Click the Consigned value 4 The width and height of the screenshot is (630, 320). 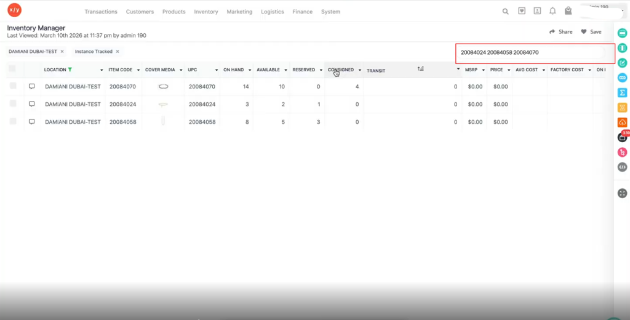click(357, 86)
